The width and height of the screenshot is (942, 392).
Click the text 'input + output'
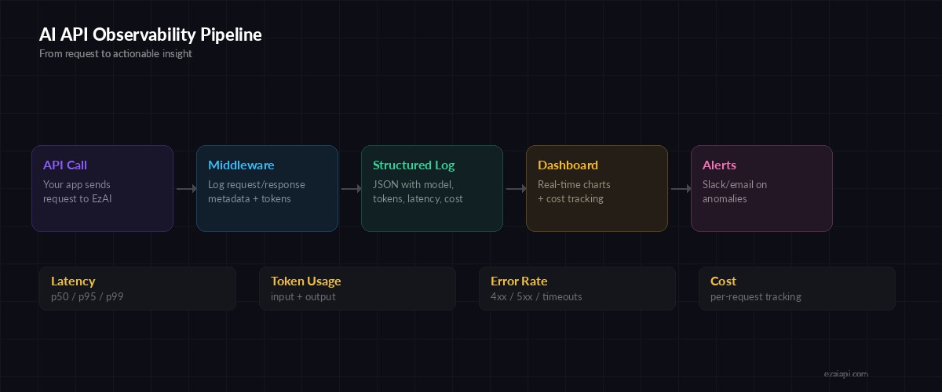click(303, 297)
